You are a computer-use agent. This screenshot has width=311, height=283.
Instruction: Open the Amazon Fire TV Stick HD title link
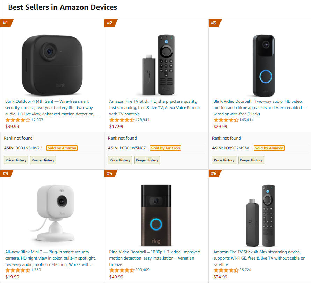tap(155, 108)
